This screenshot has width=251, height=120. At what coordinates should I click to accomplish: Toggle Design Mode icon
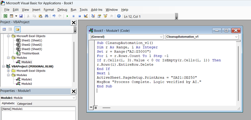[x=85, y=16]
